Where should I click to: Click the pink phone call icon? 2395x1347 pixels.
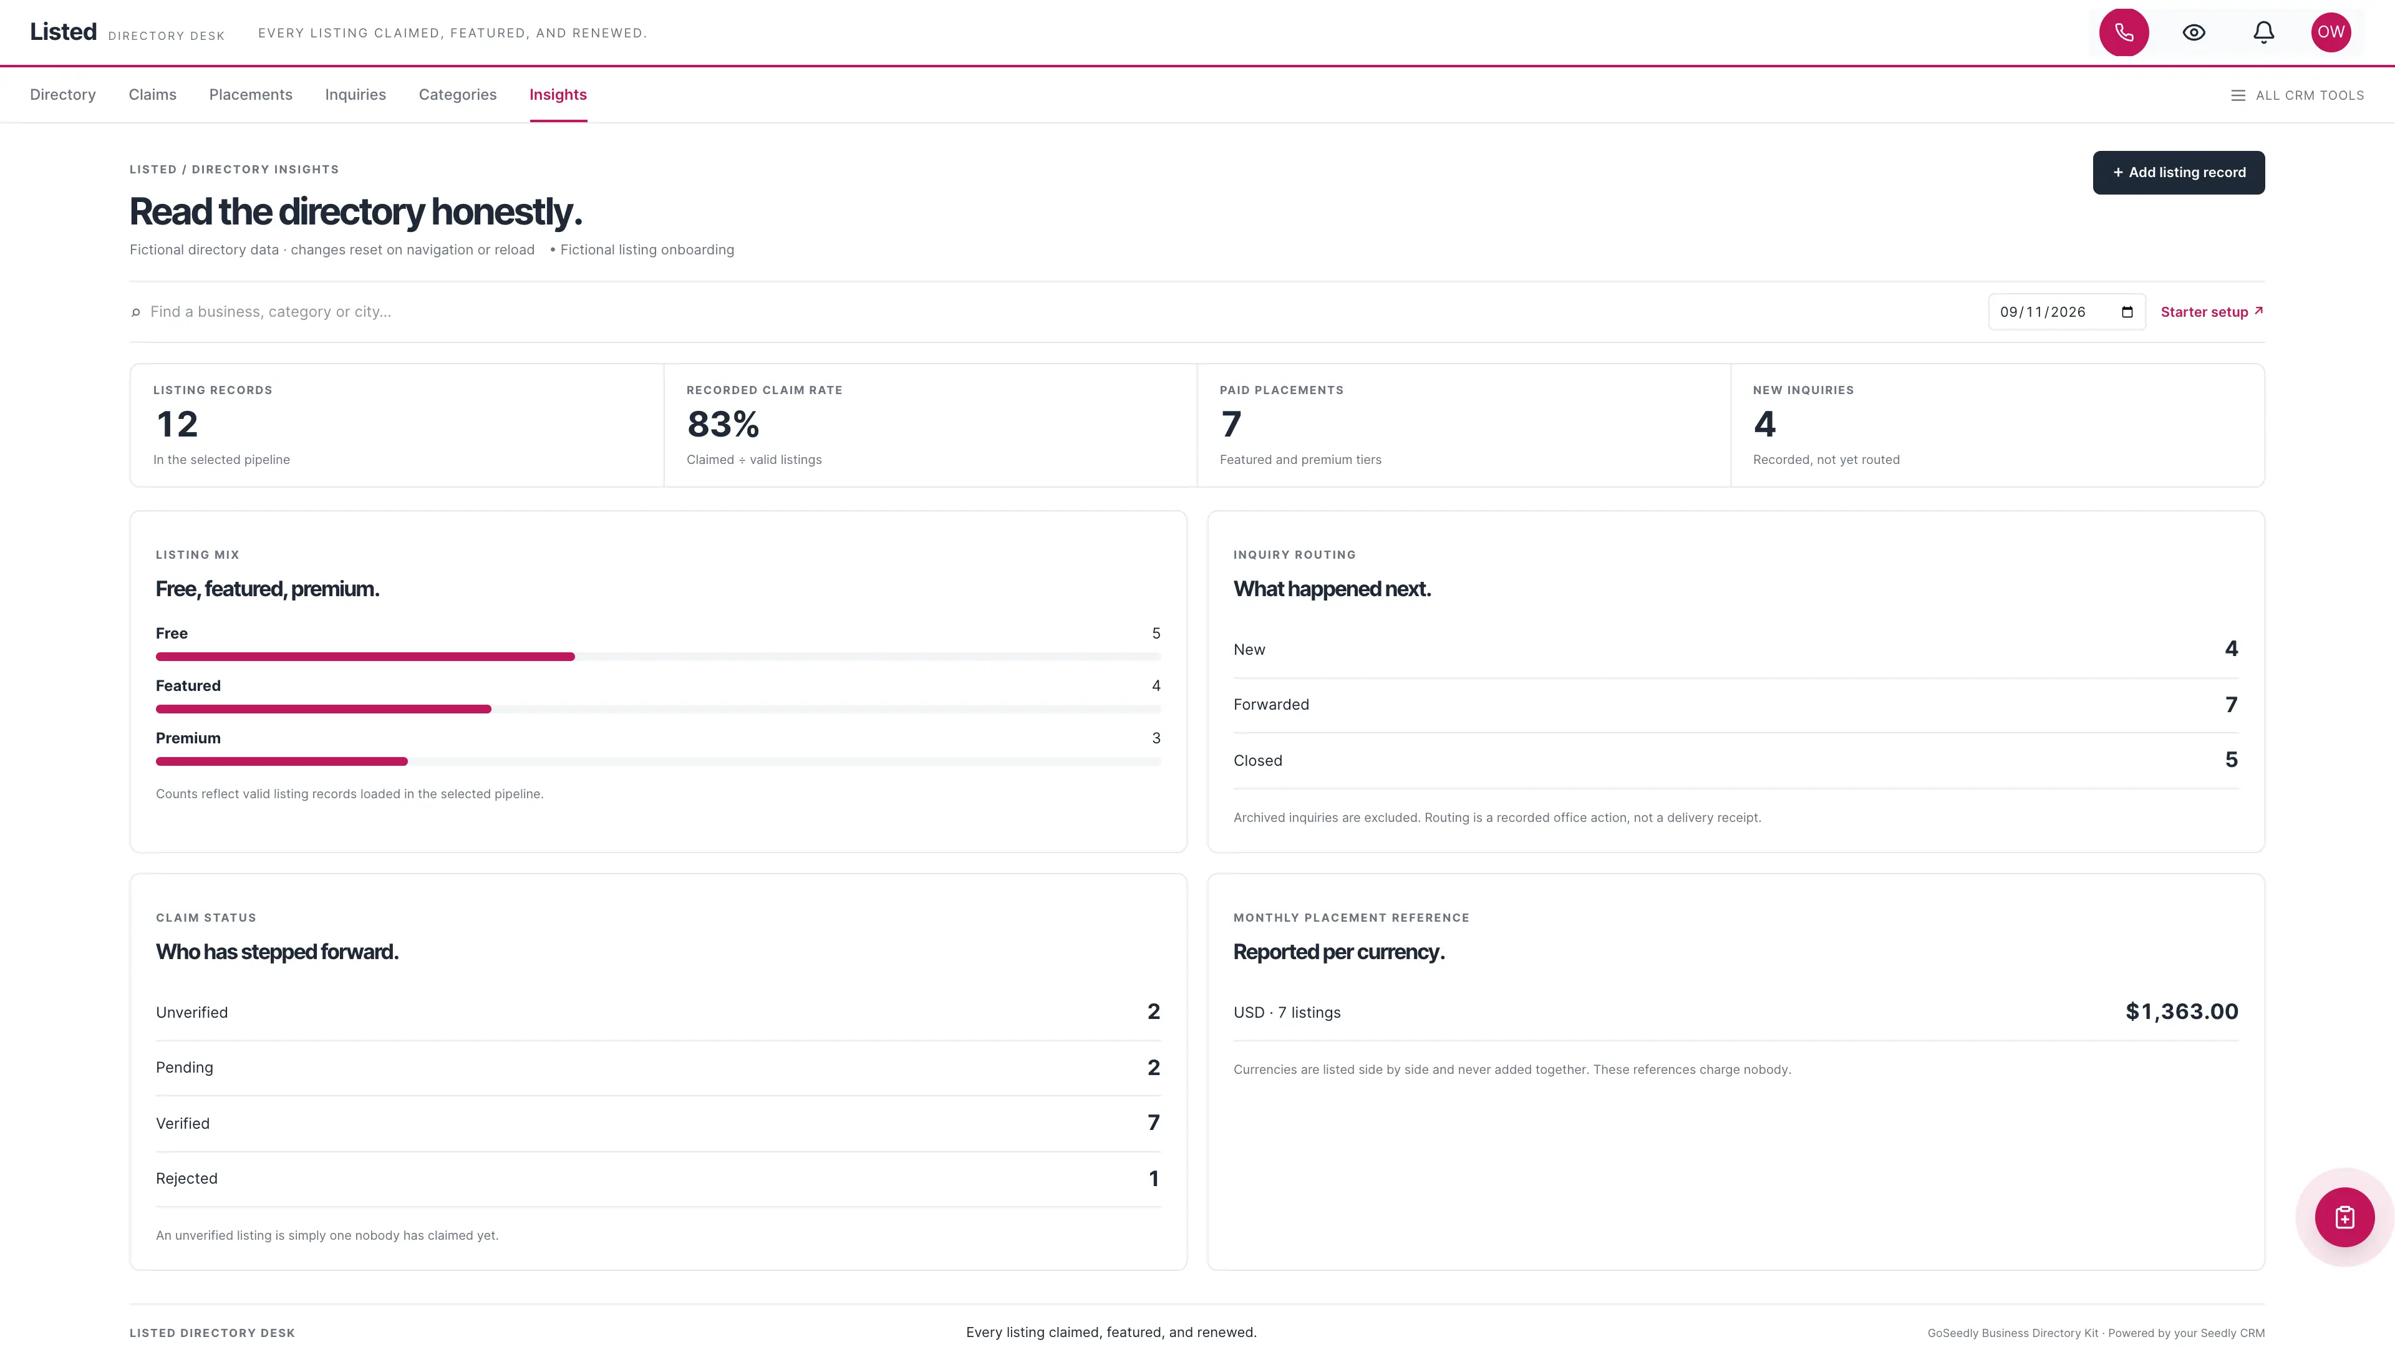(2124, 32)
